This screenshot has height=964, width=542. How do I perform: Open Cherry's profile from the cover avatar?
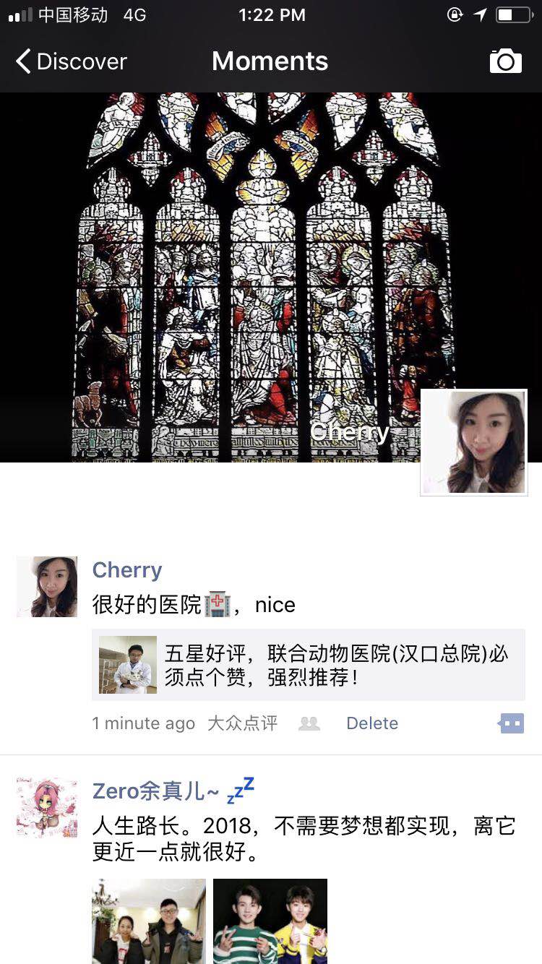point(474,442)
